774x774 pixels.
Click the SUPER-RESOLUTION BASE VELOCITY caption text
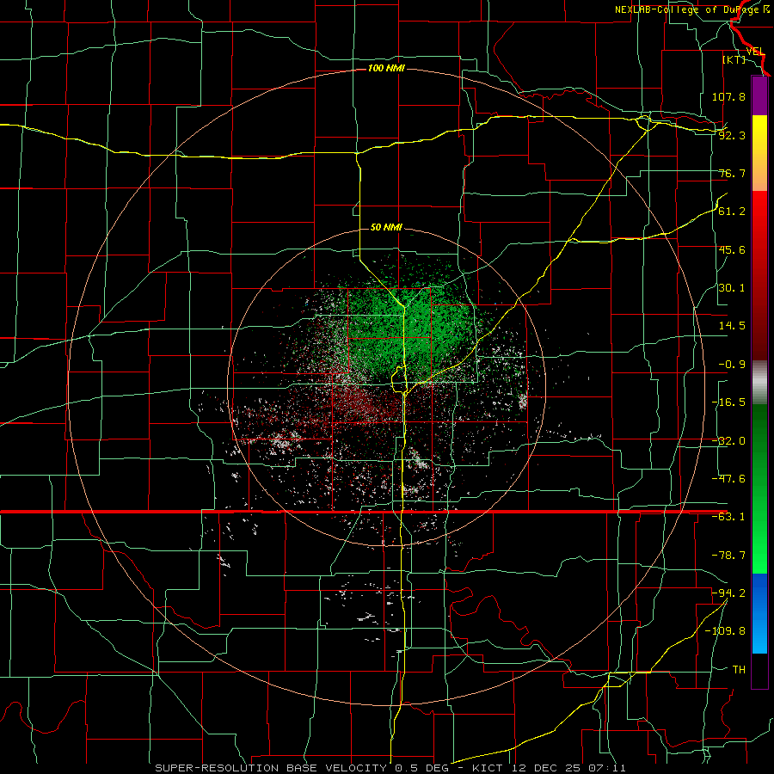coord(273,768)
